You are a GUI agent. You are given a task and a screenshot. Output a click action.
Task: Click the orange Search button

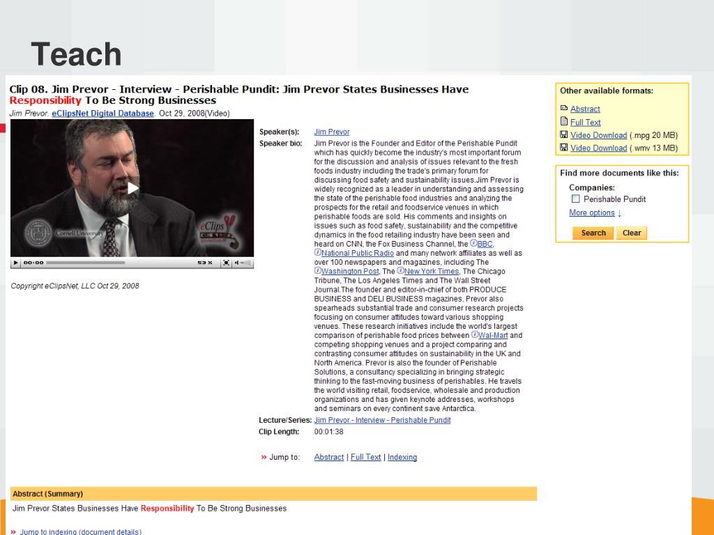click(x=593, y=233)
